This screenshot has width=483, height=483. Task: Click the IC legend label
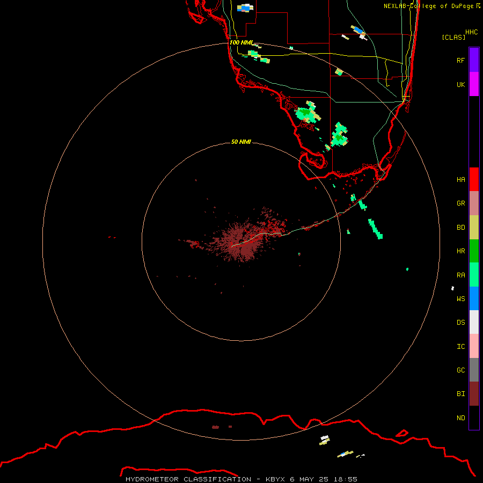tap(460, 347)
